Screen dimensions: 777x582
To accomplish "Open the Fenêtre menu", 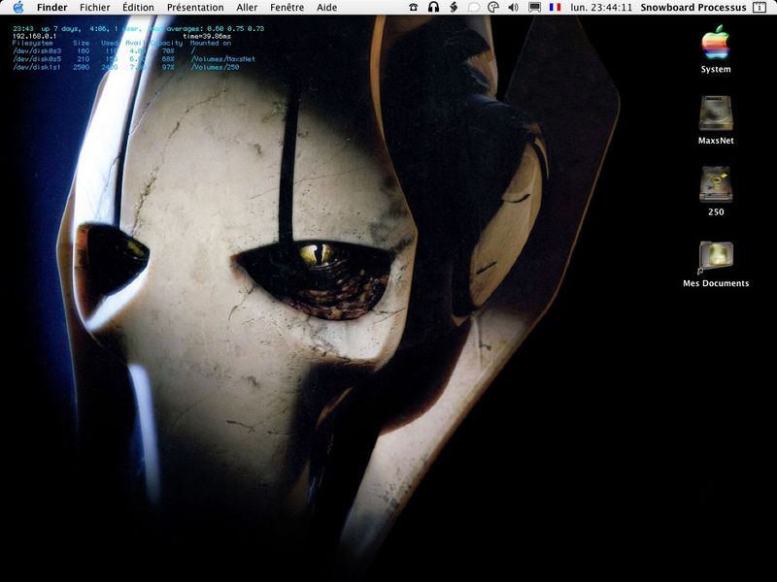I will 287,8.
